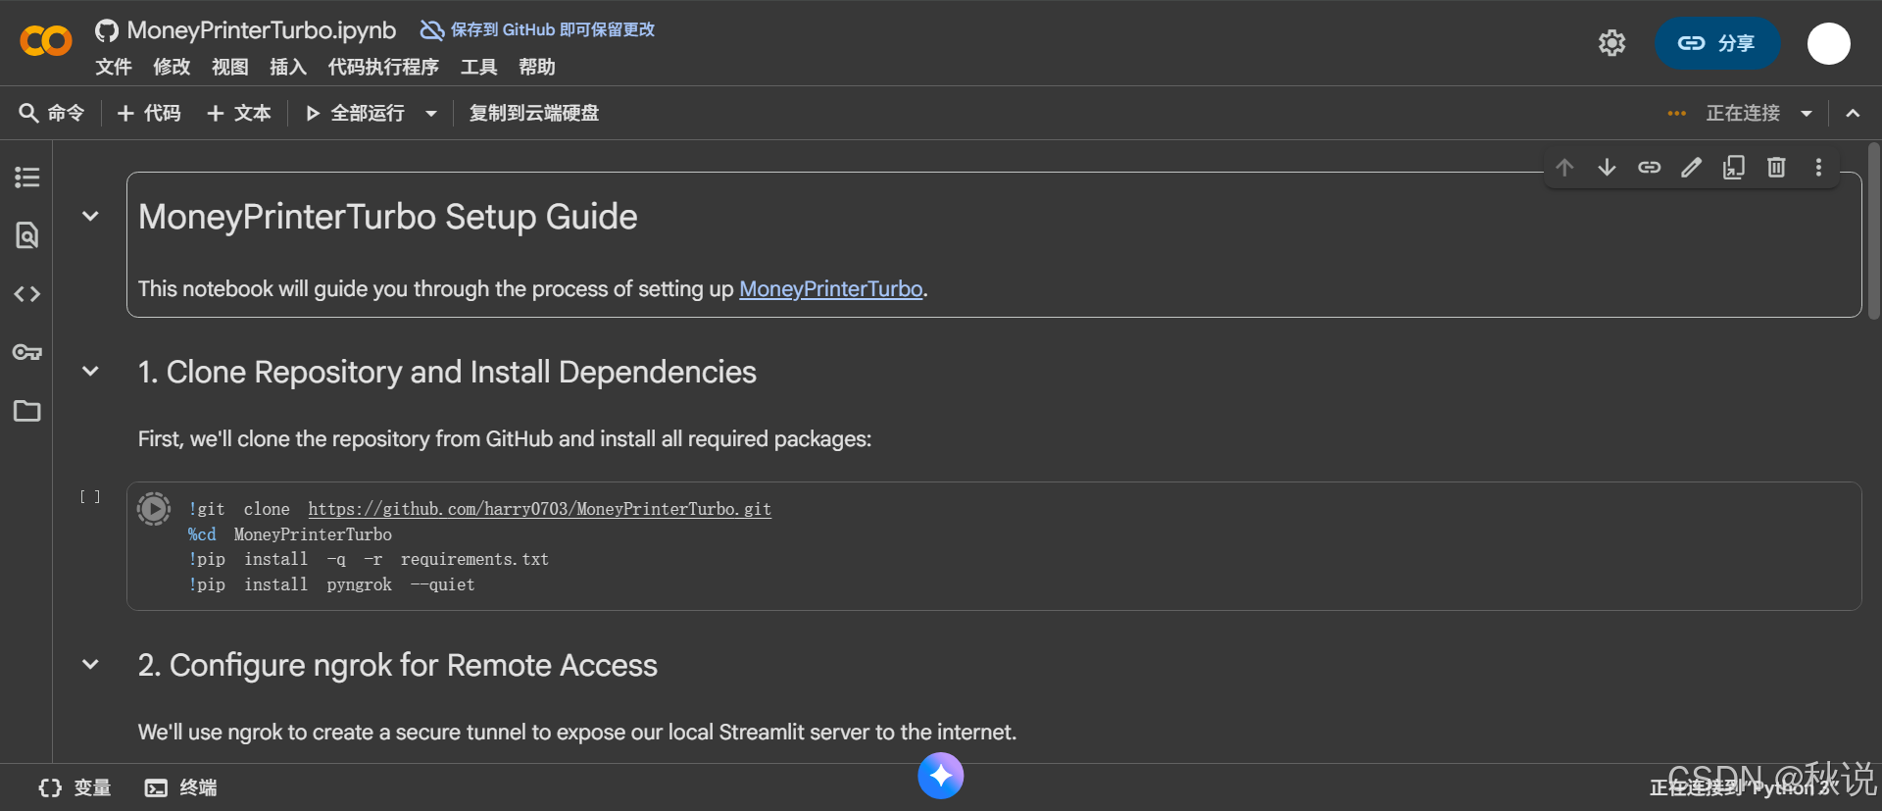Edit the cell with the pencil icon
The height and width of the screenshot is (811, 1882).
(x=1691, y=168)
